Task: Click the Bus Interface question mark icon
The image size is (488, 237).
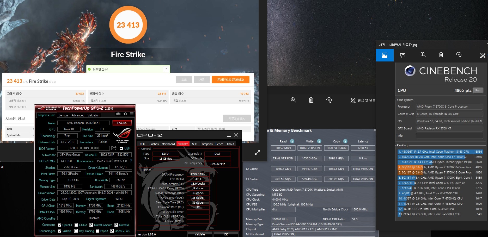Action: [x=131, y=161]
